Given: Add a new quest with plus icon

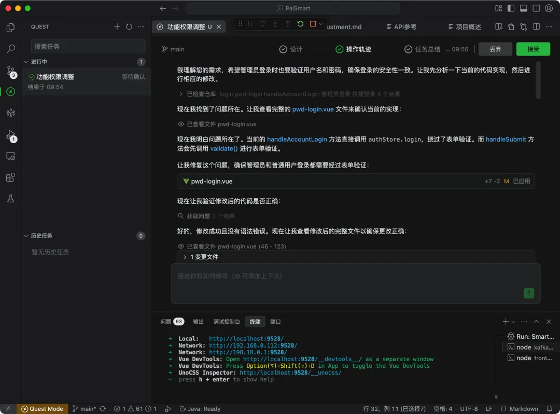Looking at the screenshot, I should point(117,26).
